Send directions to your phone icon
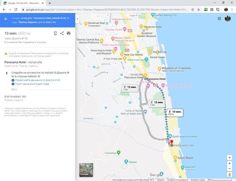This screenshot has height=181, width=236. point(55,33)
